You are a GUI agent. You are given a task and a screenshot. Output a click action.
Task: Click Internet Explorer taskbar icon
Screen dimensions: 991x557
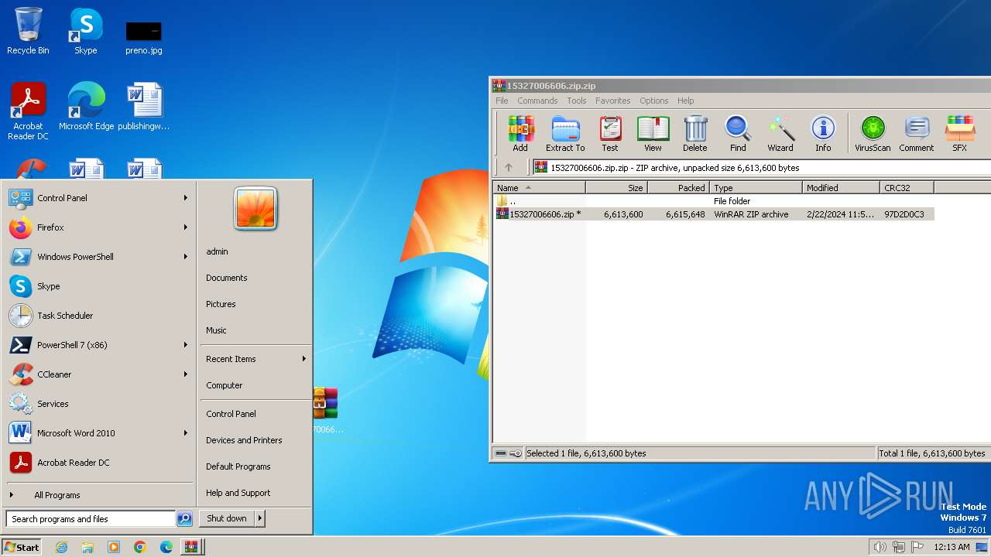click(x=62, y=547)
